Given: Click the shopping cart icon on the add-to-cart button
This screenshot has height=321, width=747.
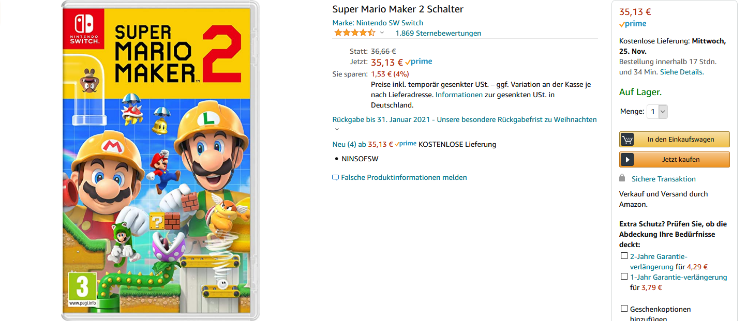Looking at the screenshot, I should coord(627,140).
